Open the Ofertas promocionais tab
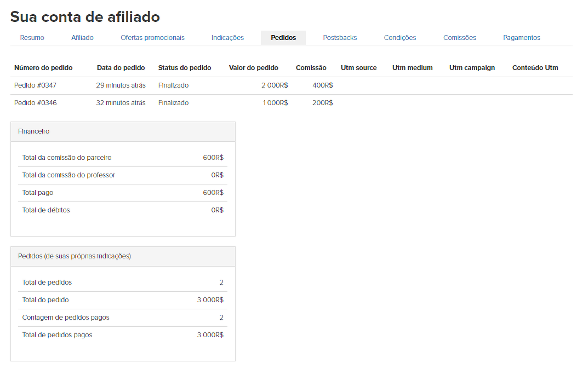 click(x=152, y=38)
